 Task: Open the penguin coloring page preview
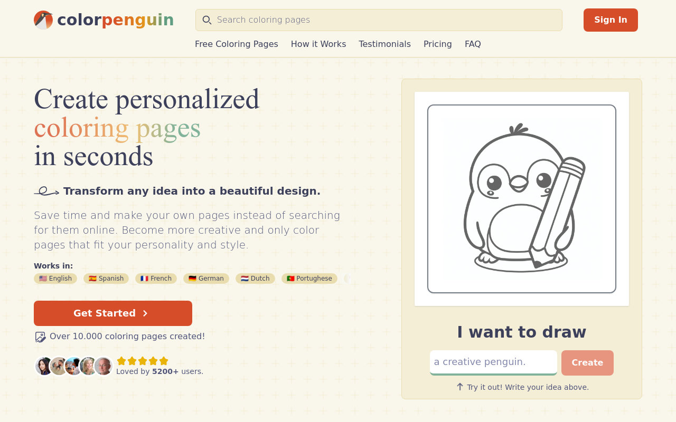[x=522, y=199]
